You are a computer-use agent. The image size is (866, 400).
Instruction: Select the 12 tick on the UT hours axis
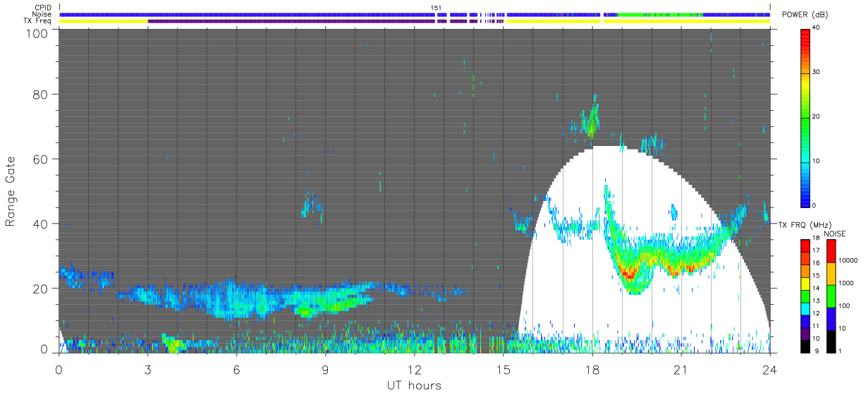(414, 370)
